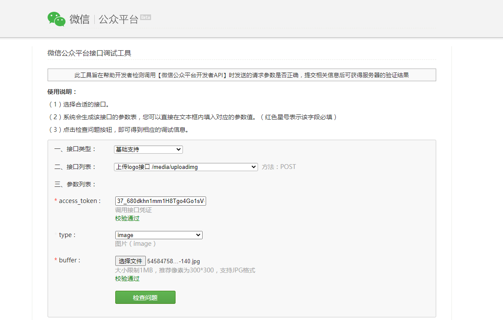The height and width of the screenshot is (320, 503).
Task: Click the Beta badge in header
Action: click(146, 17)
